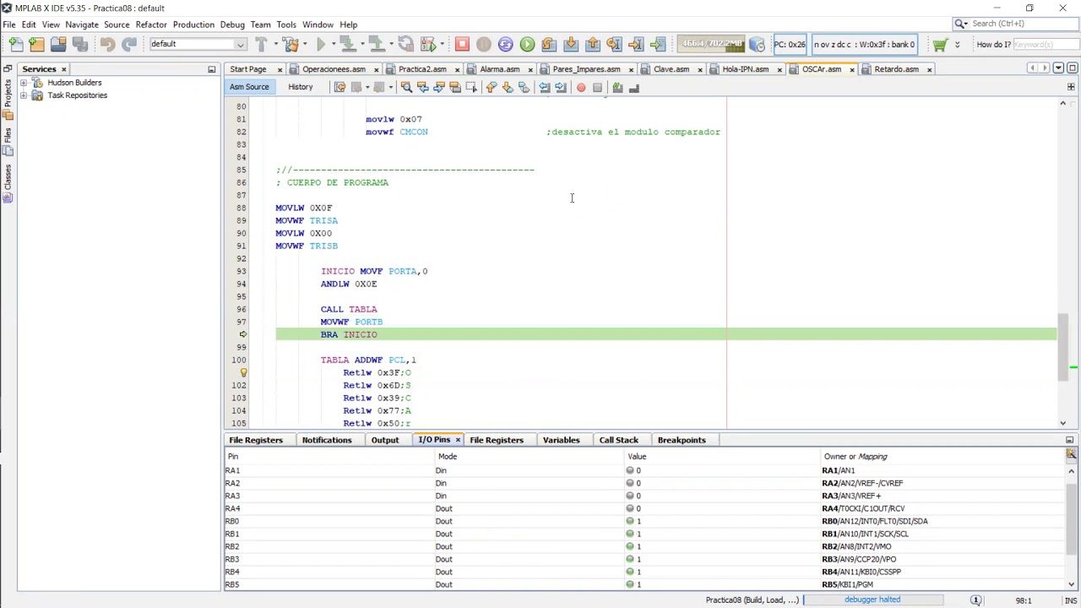
Task: Click the Reset debugger icon
Action: 505,44
